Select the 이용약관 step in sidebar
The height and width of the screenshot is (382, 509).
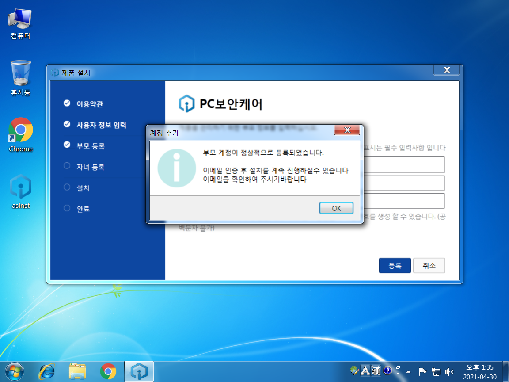click(90, 104)
